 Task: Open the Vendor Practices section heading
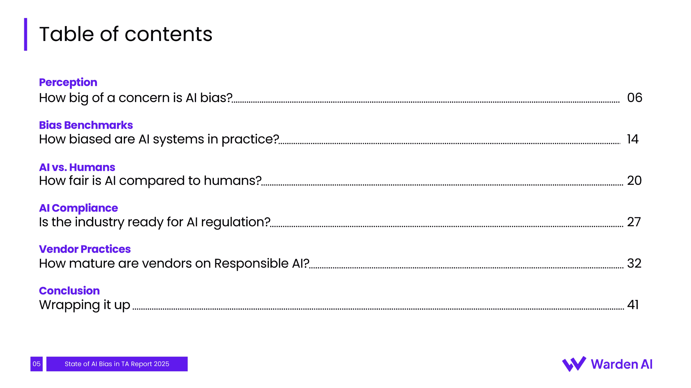pyautogui.click(x=85, y=249)
